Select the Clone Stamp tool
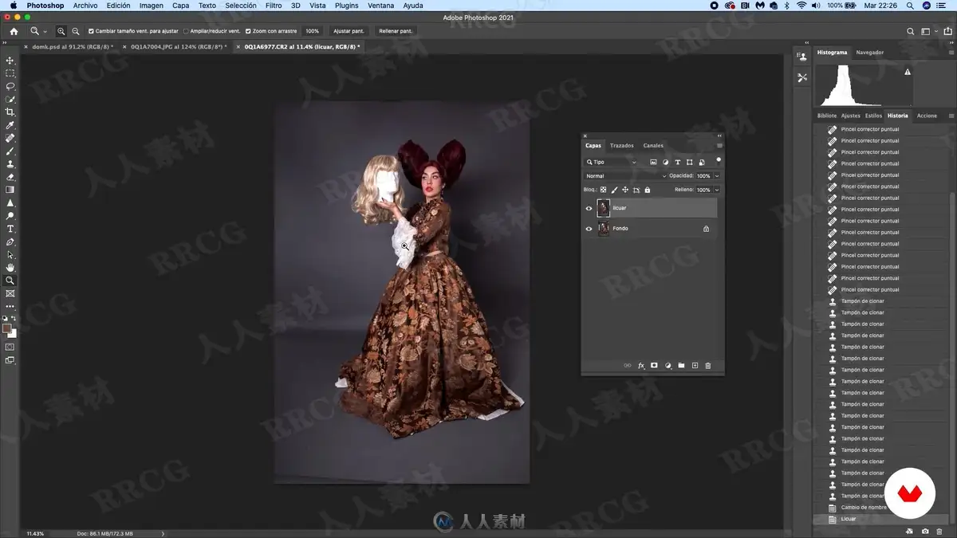Screen dimensions: 957x538 pyautogui.click(x=10, y=164)
